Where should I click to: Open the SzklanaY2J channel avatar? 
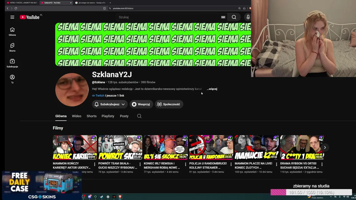(x=72, y=90)
